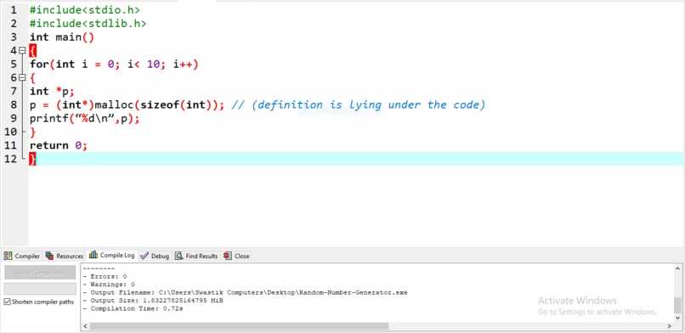Click the 'Errors: 0' log line

(105, 276)
